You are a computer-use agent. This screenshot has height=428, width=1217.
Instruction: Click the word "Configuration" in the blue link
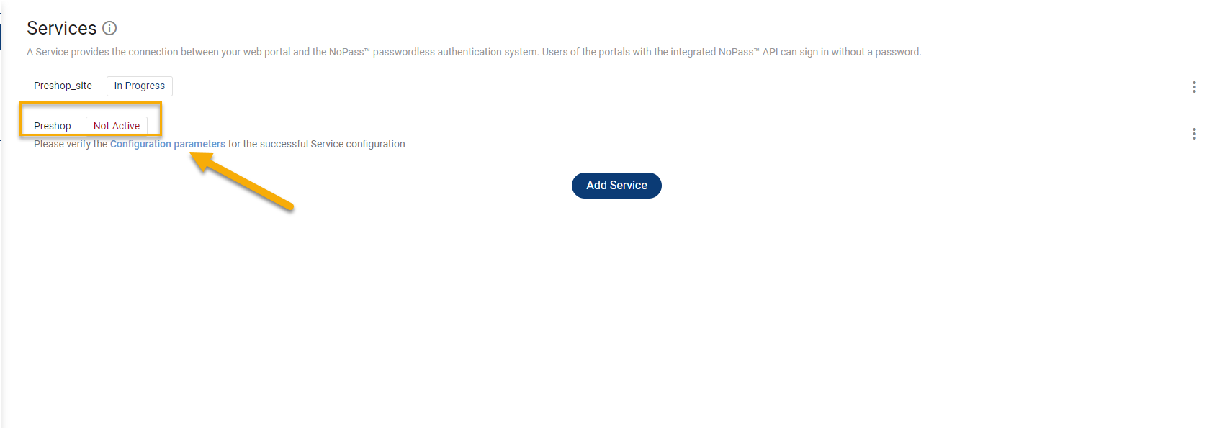tap(140, 144)
